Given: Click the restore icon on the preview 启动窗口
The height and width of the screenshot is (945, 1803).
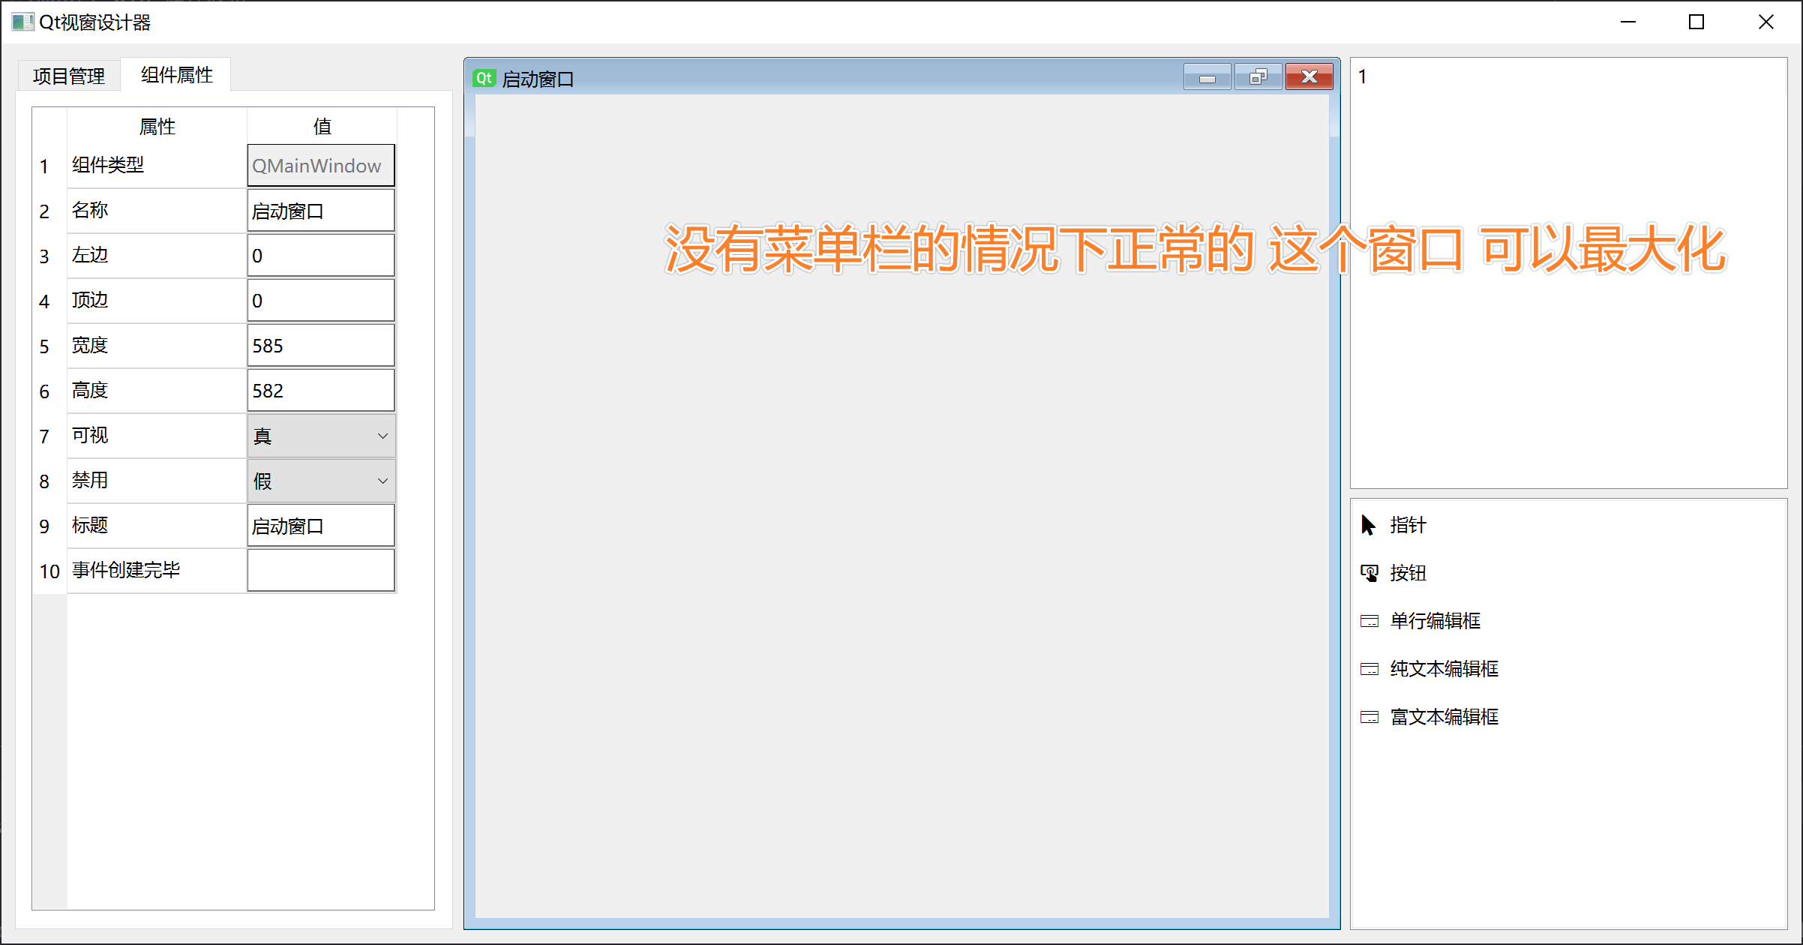Looking at the screenshot, I should [1258, 76].
